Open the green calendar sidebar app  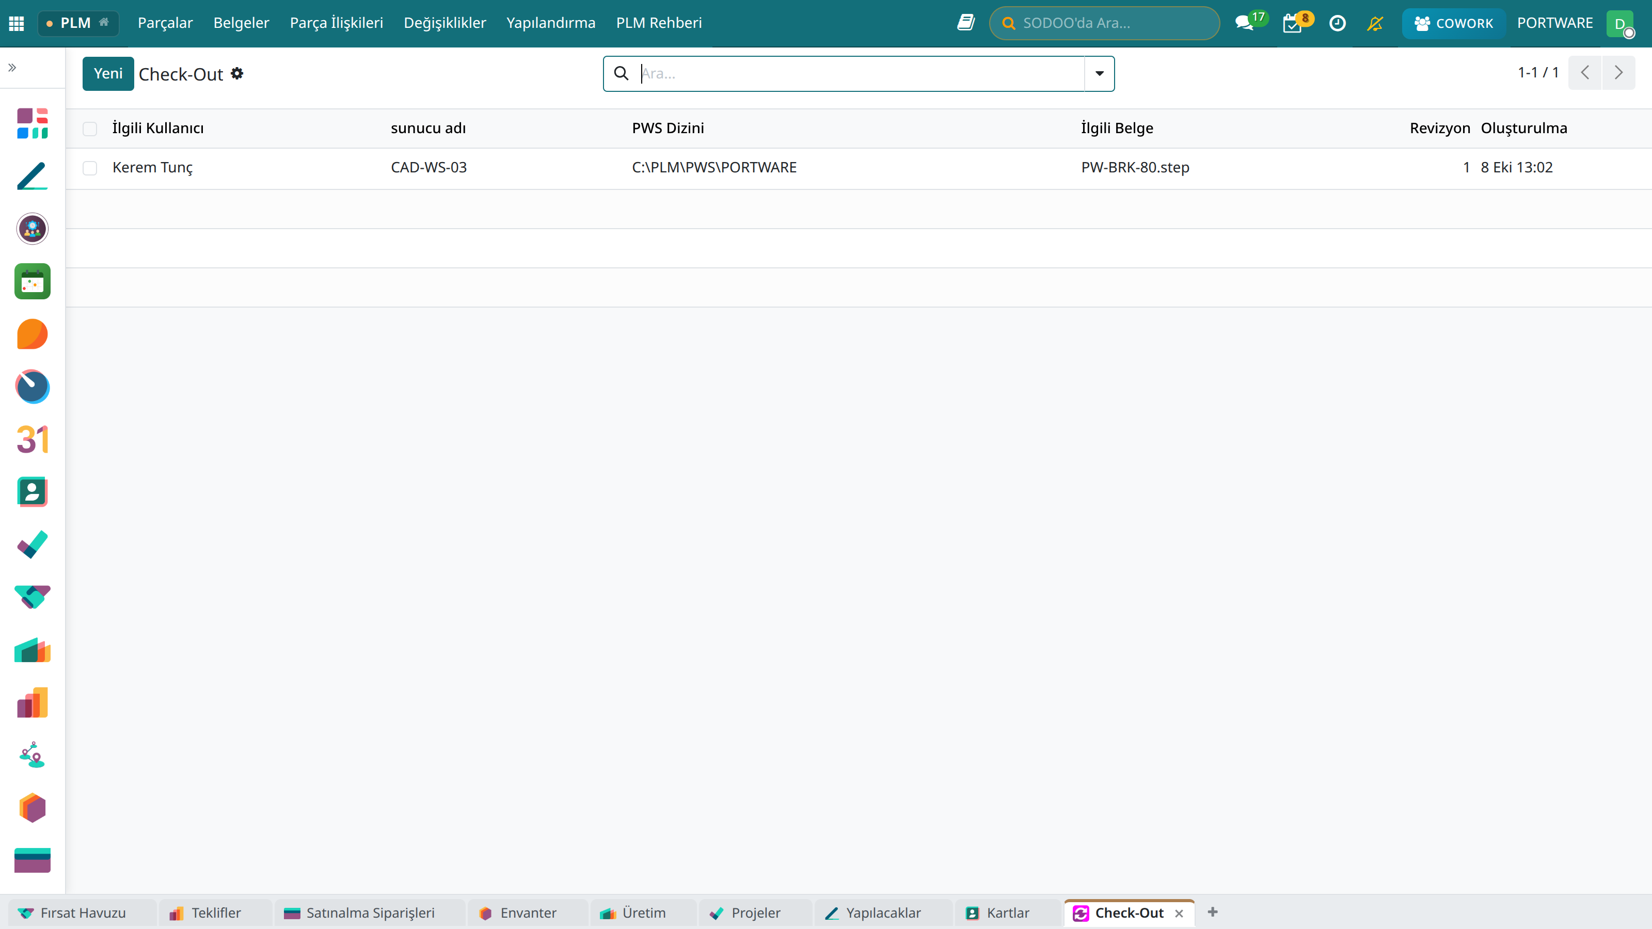click(x=32, y=281)
